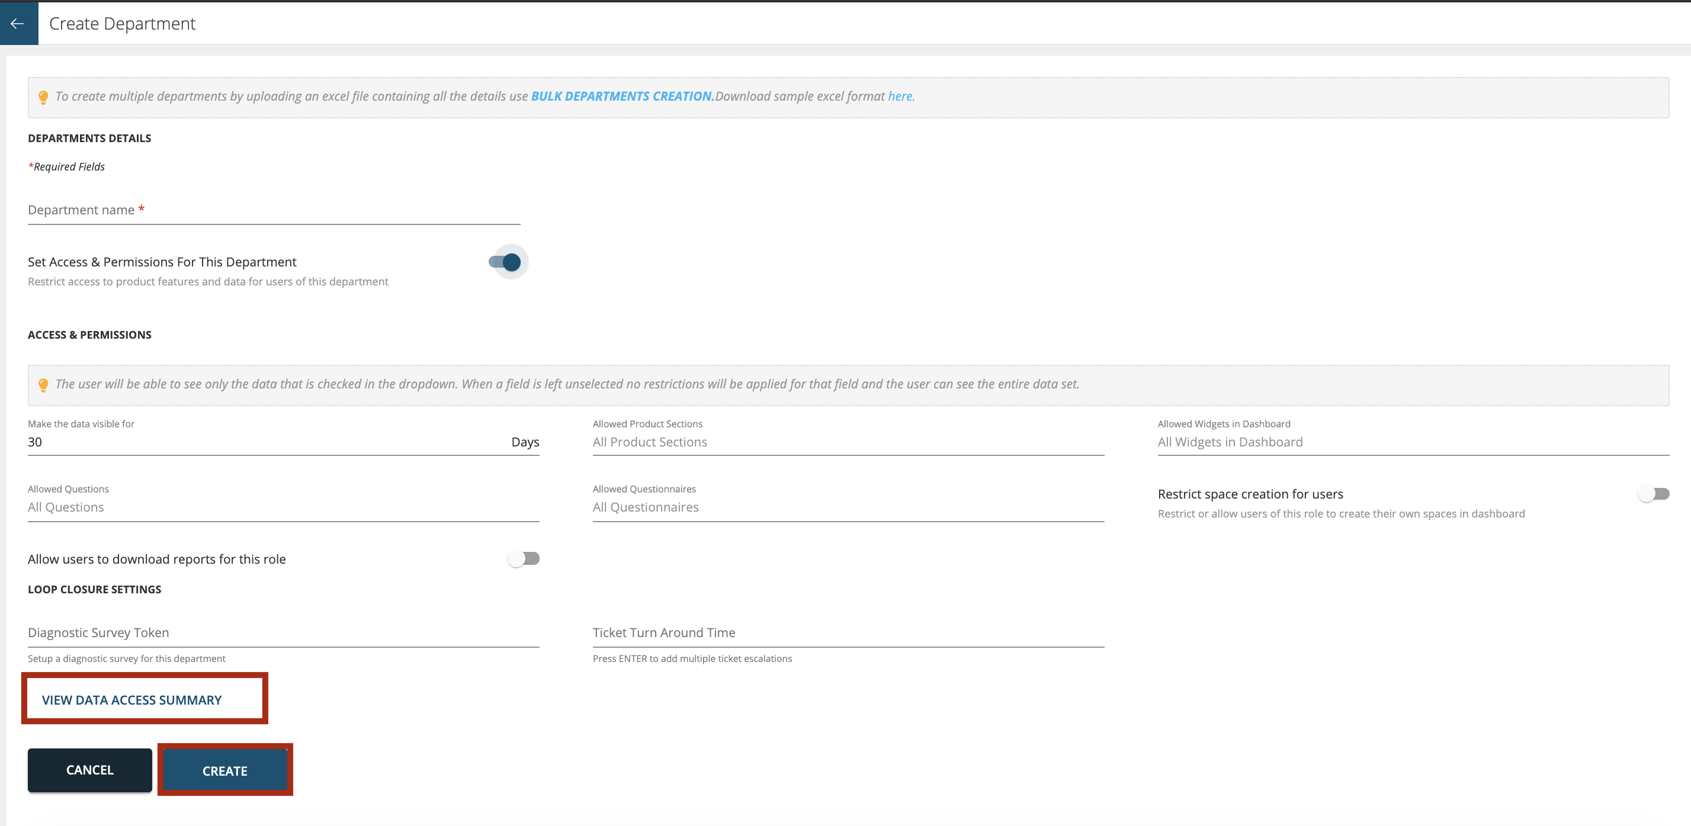This screenshot has width=1691, height=826.
Task: Select the 'ACCESS & PERMISSIONS' heading
Action: click(x=89, y=335)
